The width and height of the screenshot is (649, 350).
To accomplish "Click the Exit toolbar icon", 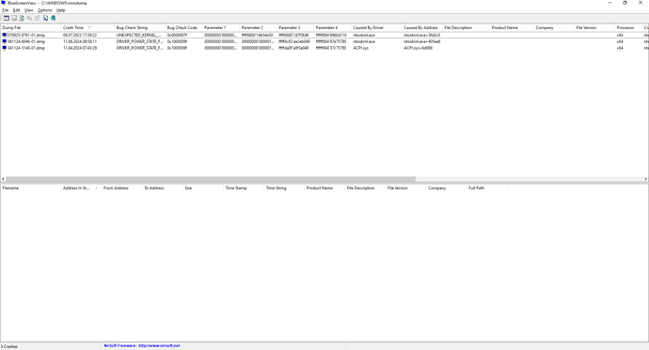I will point(53,18).
